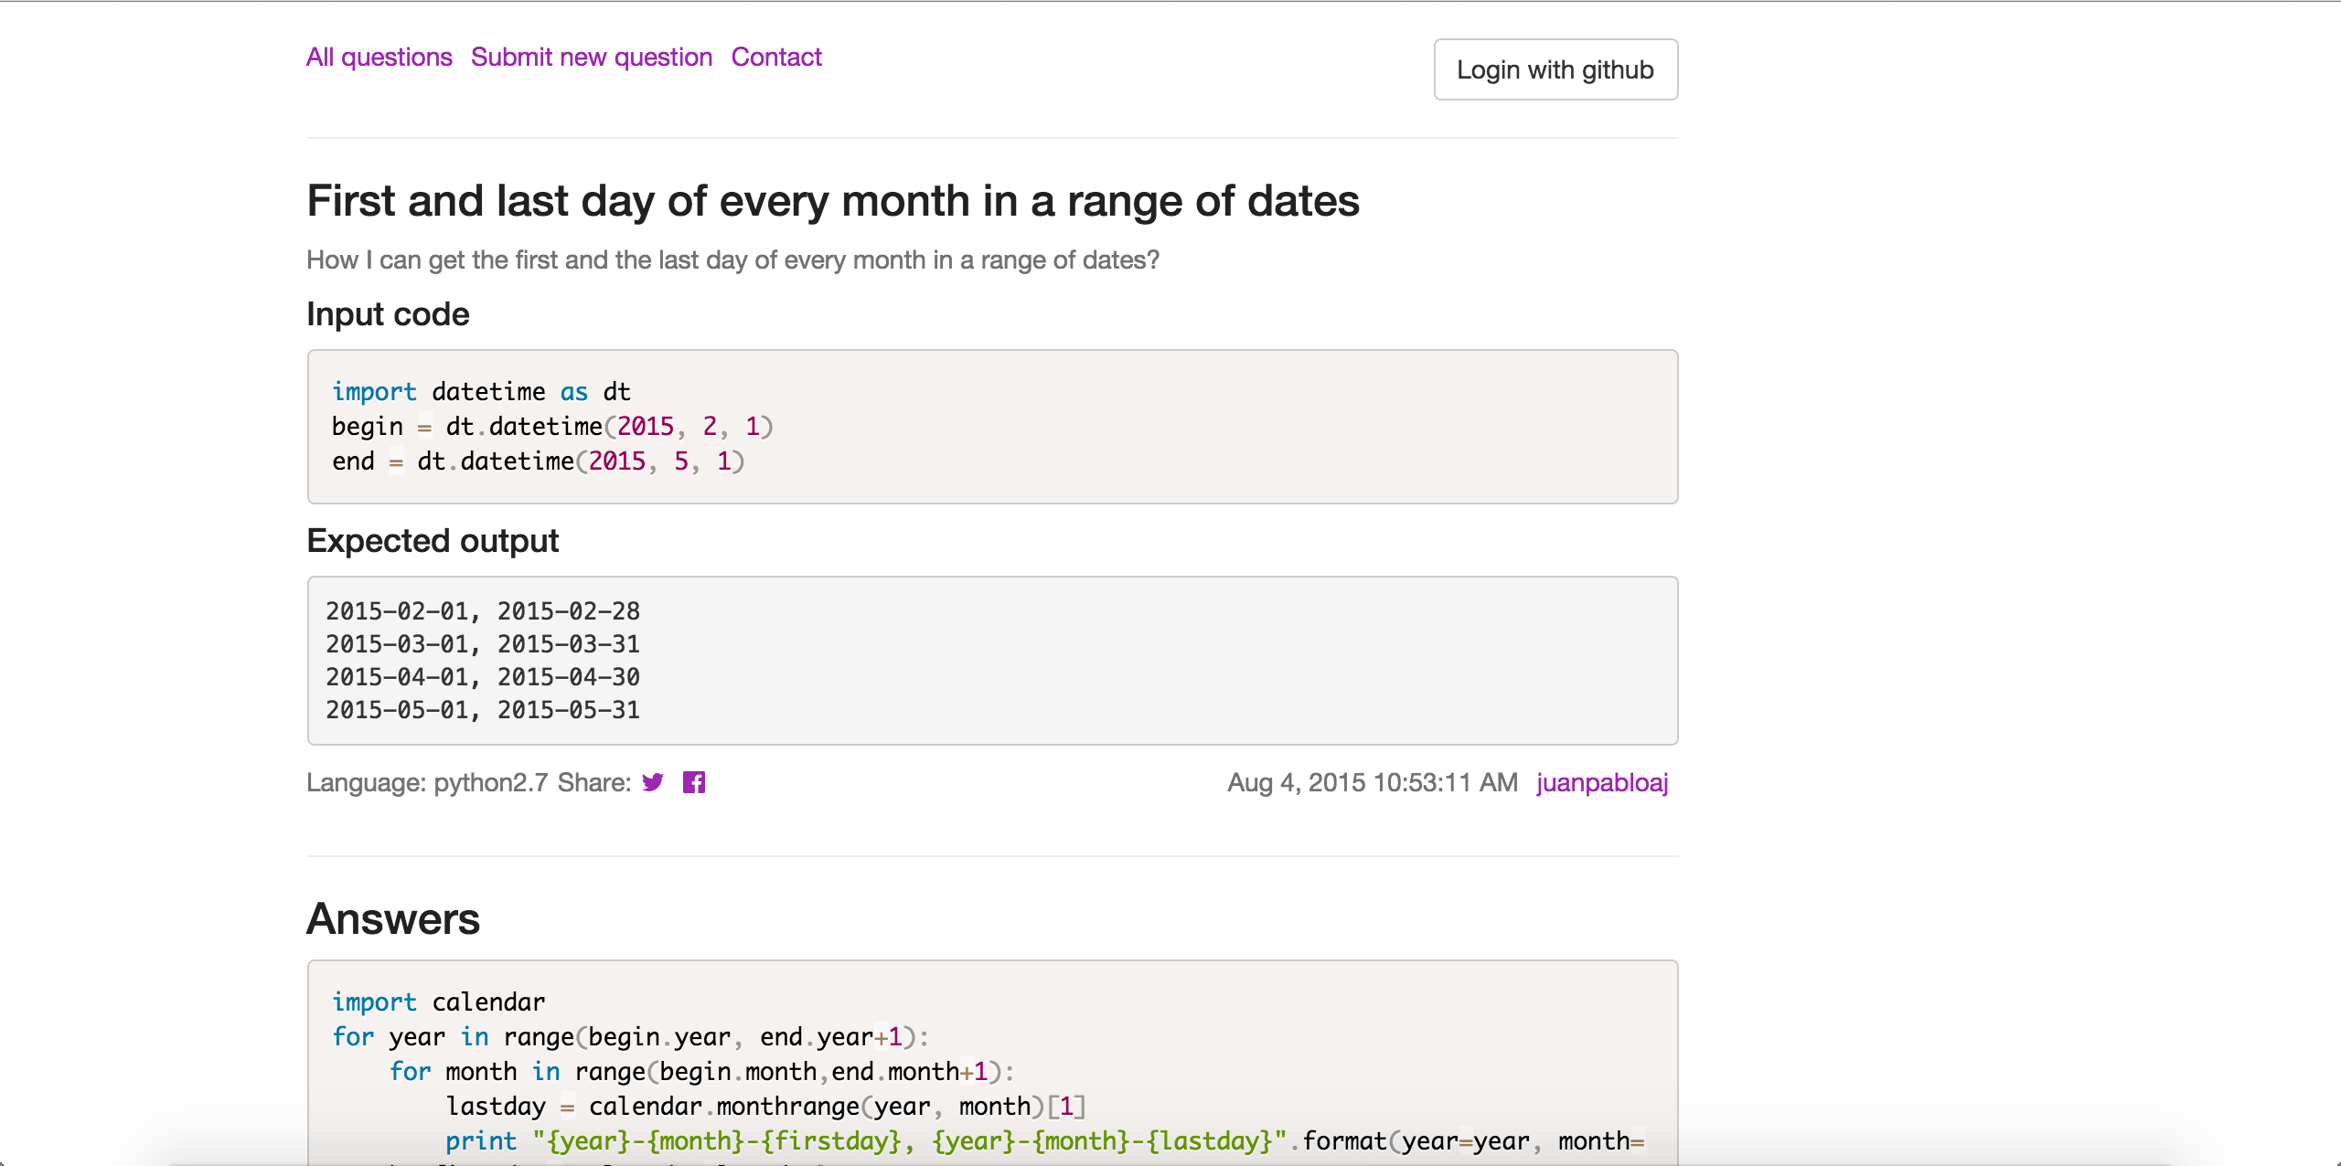2341x1166 pixels.
Task: Click the 'begin = dt.datetime' code line
Action: click(551, 427)
